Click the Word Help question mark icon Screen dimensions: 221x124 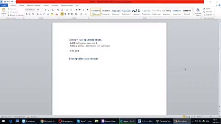coord(220,5)
